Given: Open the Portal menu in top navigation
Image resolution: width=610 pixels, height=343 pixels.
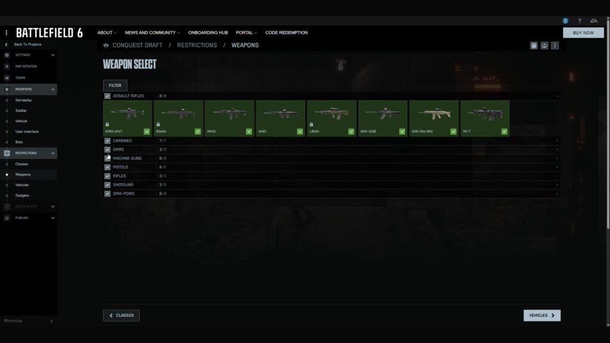Looking at the screenshot, I should coord(246,33).
